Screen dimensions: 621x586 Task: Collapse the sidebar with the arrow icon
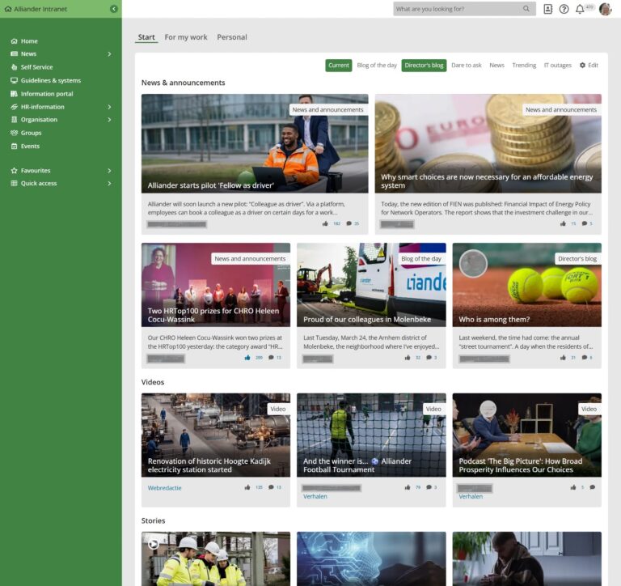114,9
